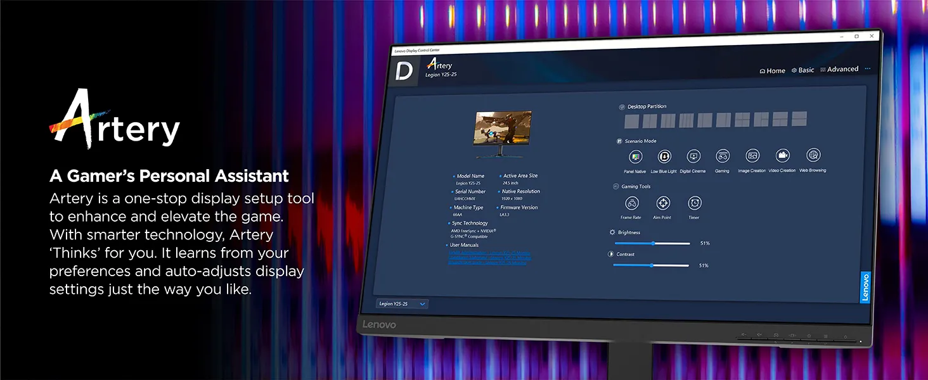Click the Lenovo Display Control Center title
The height and width of the screenshot is (380, 928).
416,50
